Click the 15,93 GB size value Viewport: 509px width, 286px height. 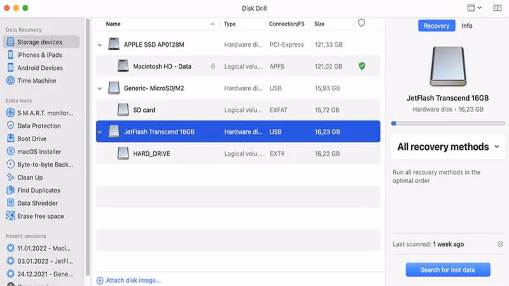pos(327,88)
